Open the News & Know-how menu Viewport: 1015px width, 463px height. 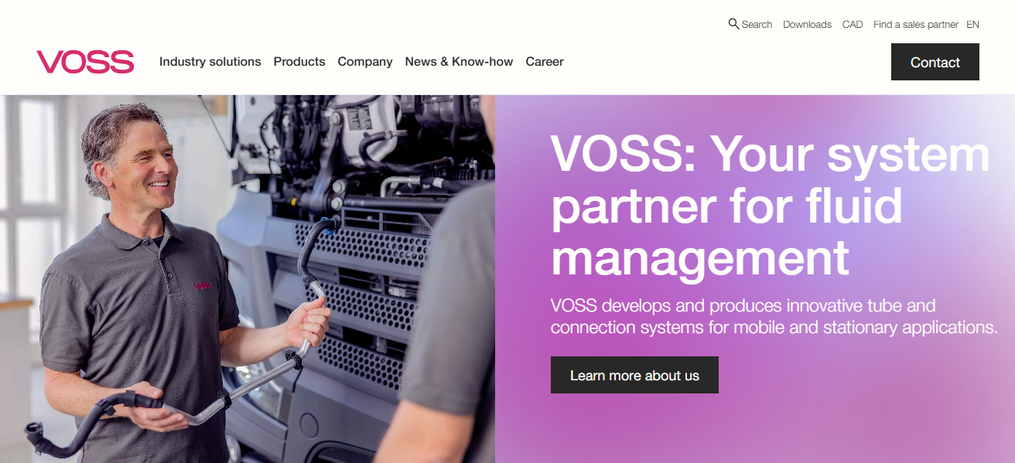pos(459,62)
